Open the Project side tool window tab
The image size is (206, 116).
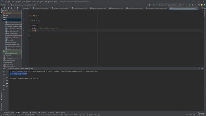(x=1, y=11)
